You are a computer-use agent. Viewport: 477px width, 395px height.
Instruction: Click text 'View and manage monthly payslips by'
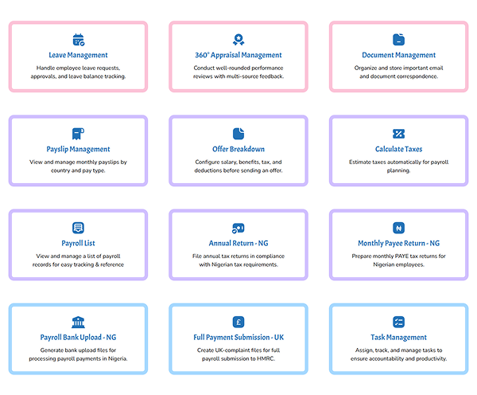click(78, 162)
